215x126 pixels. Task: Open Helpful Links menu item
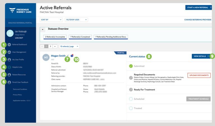tap(17, 67)
